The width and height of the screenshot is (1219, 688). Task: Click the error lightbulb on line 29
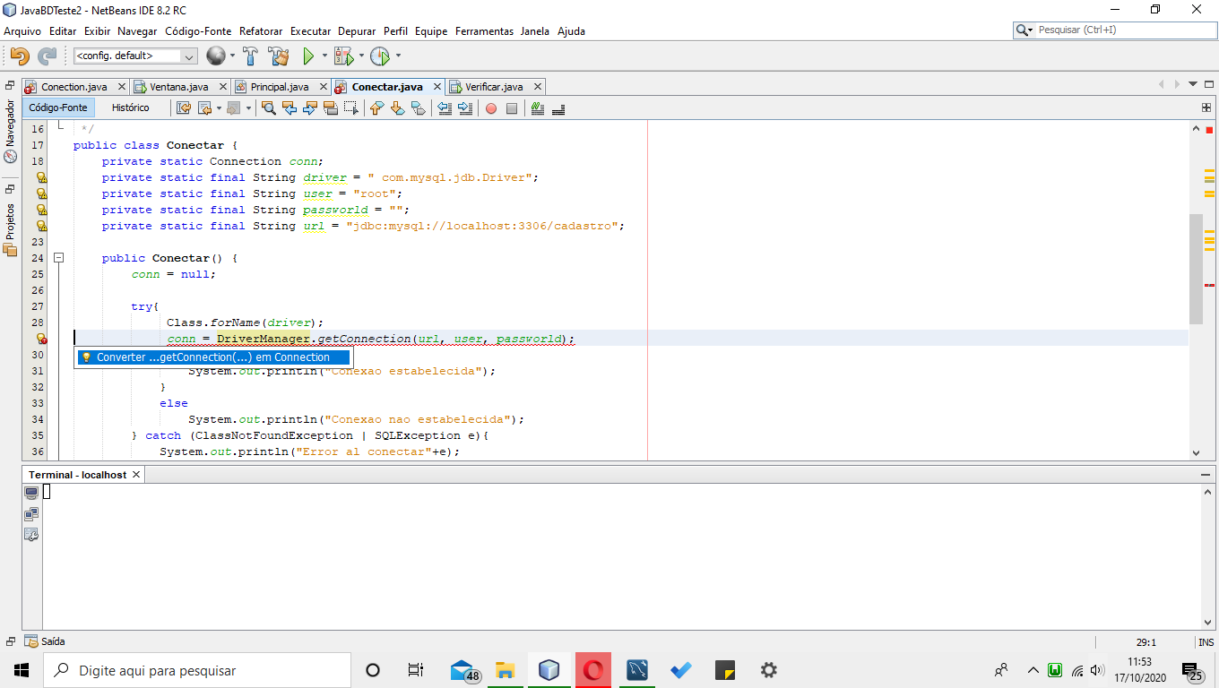tap(41, 340)
